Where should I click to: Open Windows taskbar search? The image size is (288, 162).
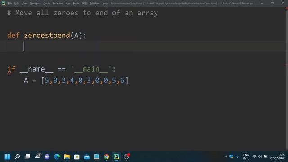point(17,157)
